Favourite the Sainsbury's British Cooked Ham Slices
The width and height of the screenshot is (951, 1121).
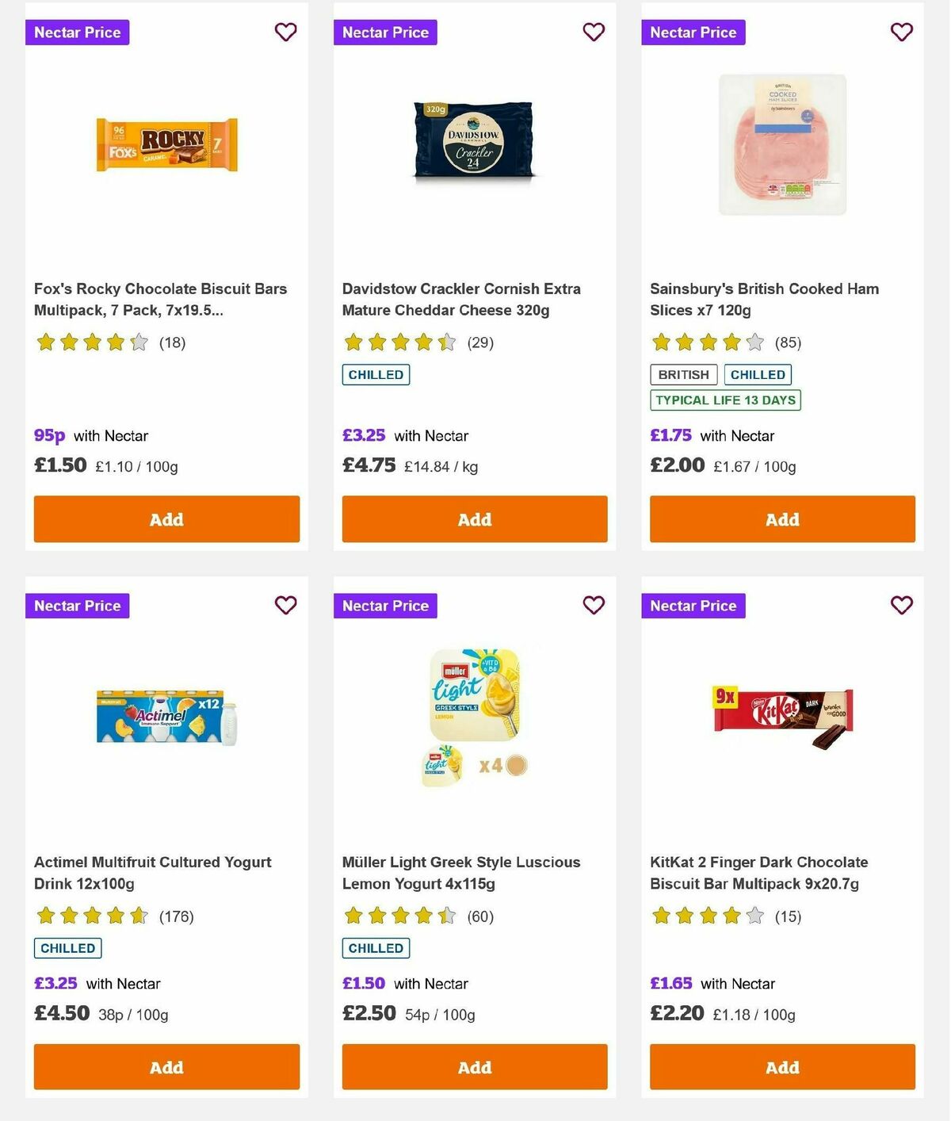pos(901,33)
